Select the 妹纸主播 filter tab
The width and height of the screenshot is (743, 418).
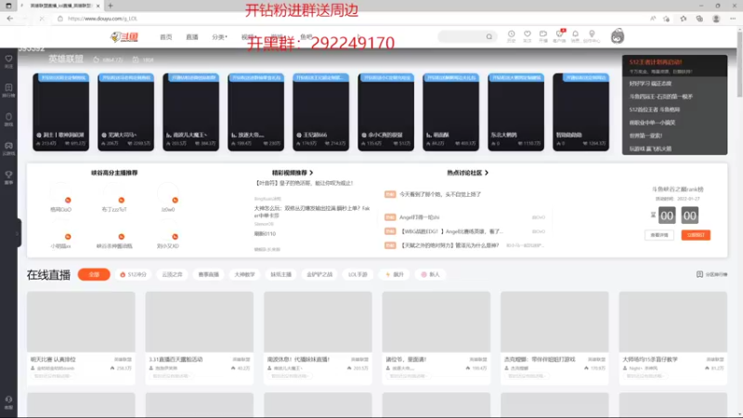[281, 274]
